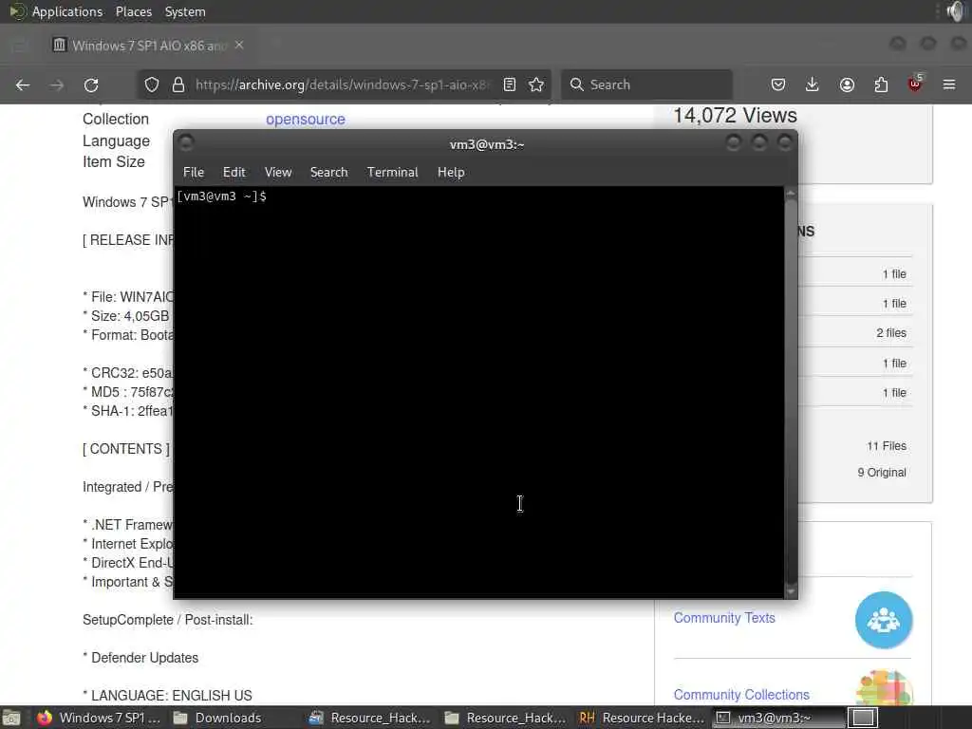This screenshot has height=729, width=972.
Task: Open the Firefox hamburger menu
Action: tap(949, 84)
